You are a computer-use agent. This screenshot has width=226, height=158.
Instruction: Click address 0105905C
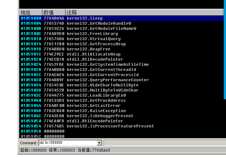(31, 136)
